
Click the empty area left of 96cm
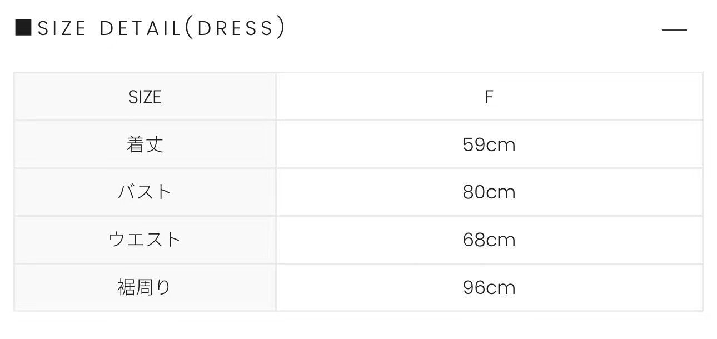pos(369,287)
